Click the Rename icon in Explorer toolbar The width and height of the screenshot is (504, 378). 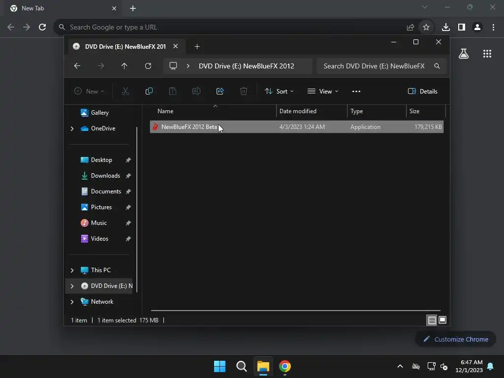click(196, 91)
